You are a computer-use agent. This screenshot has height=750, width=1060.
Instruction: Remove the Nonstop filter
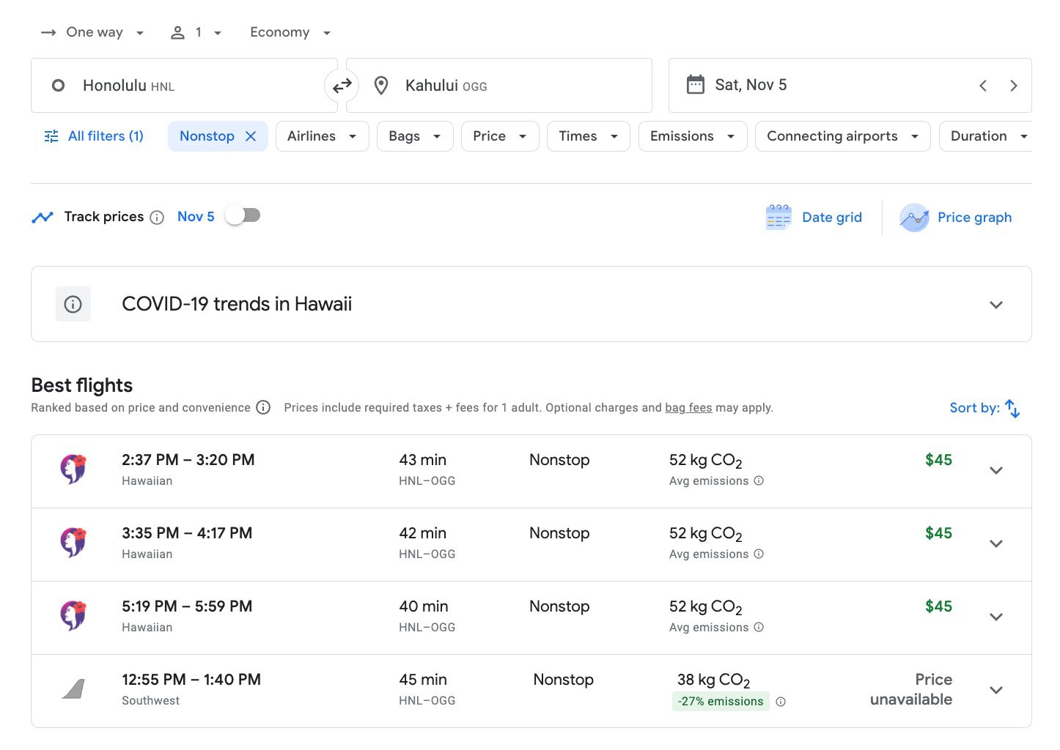(251, 136)
